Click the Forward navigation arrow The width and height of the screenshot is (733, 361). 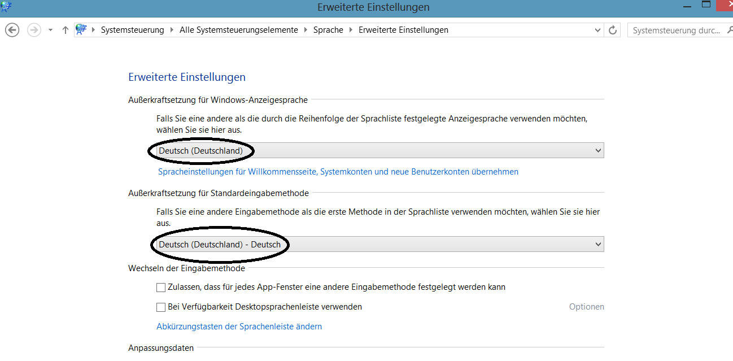click(34, 30)
